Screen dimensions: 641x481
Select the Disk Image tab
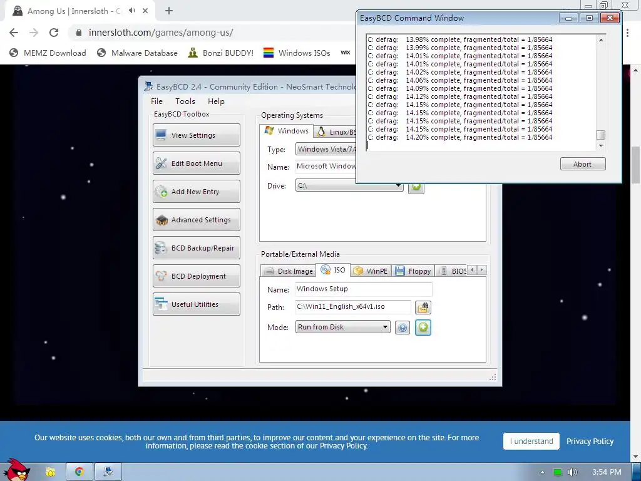pos(288,271)
